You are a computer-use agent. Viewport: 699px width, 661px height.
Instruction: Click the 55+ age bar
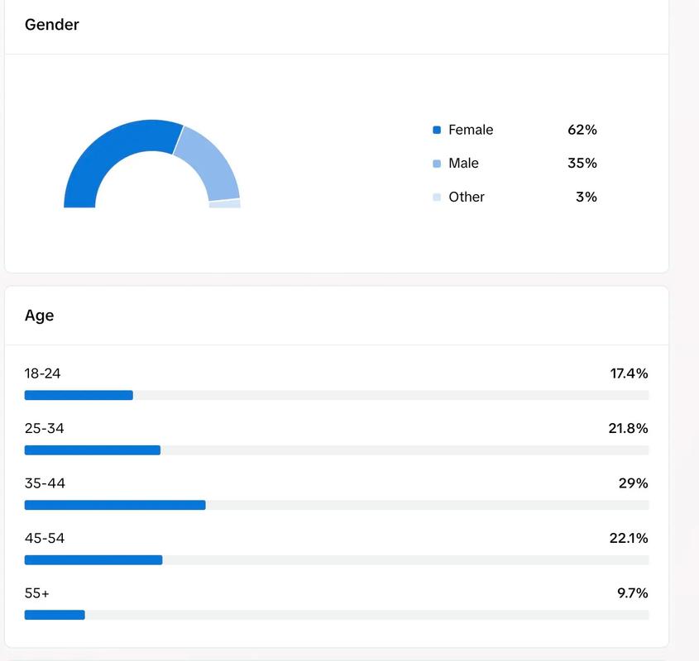coord(55,615)
